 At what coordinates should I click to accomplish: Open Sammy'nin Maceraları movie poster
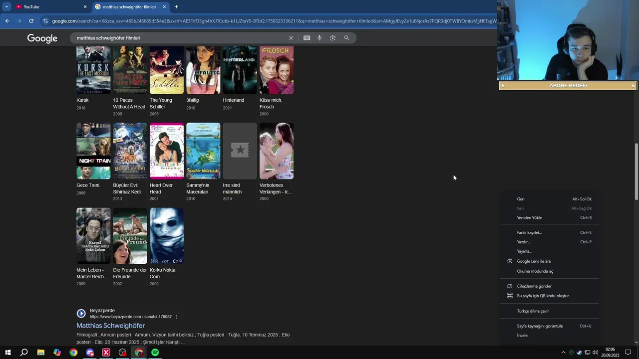pos(203,151)
